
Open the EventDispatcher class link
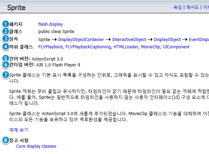(199, 40)
